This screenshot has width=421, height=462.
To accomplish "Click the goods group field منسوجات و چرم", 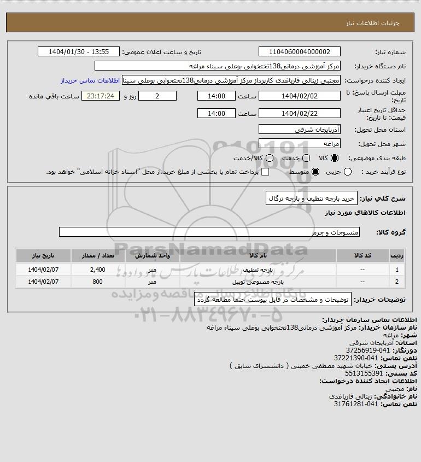I will pyautogui.click(x=209, y=232).
